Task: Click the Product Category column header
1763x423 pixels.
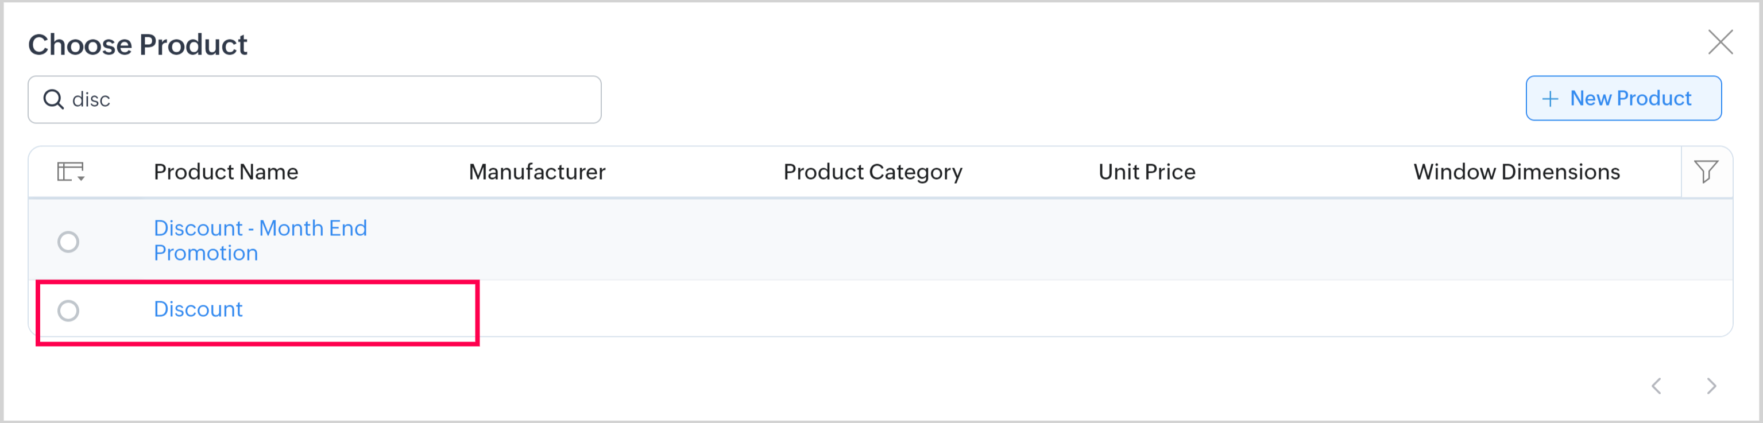Action: pos(873,172)
